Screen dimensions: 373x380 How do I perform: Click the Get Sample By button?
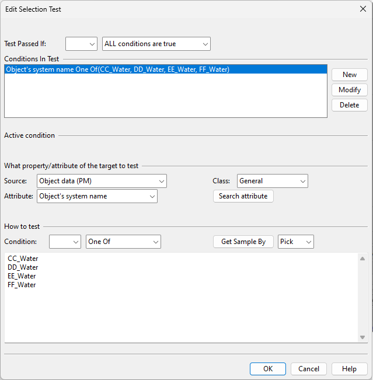[x=243, y=242]
